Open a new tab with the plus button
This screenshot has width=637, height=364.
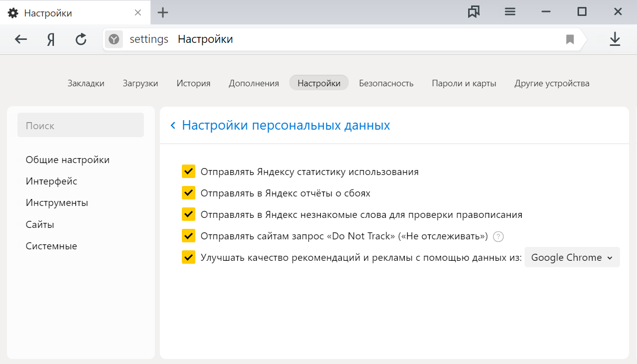click(163, 12)
